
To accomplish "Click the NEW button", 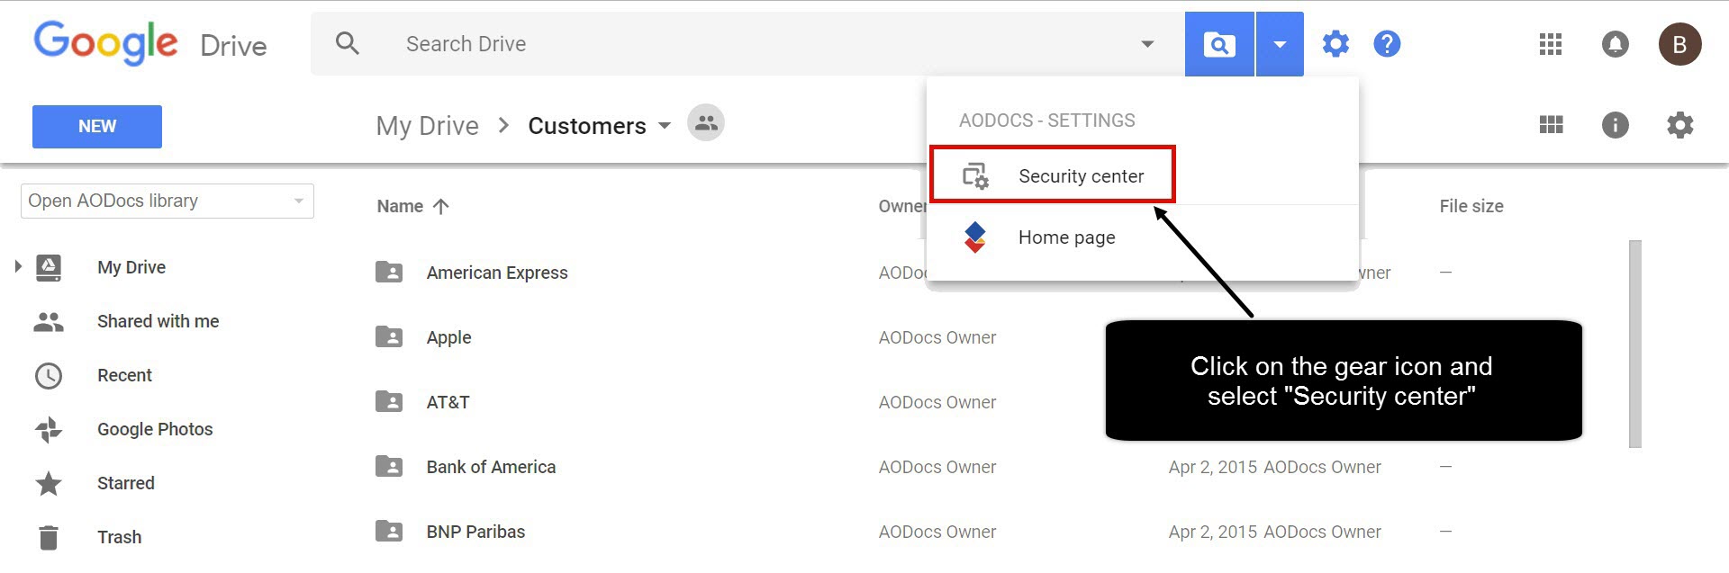I will click(x=97, y=127).
